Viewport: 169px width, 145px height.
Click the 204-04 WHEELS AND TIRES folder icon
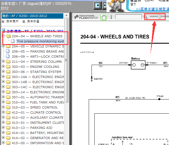coord(8,36)
